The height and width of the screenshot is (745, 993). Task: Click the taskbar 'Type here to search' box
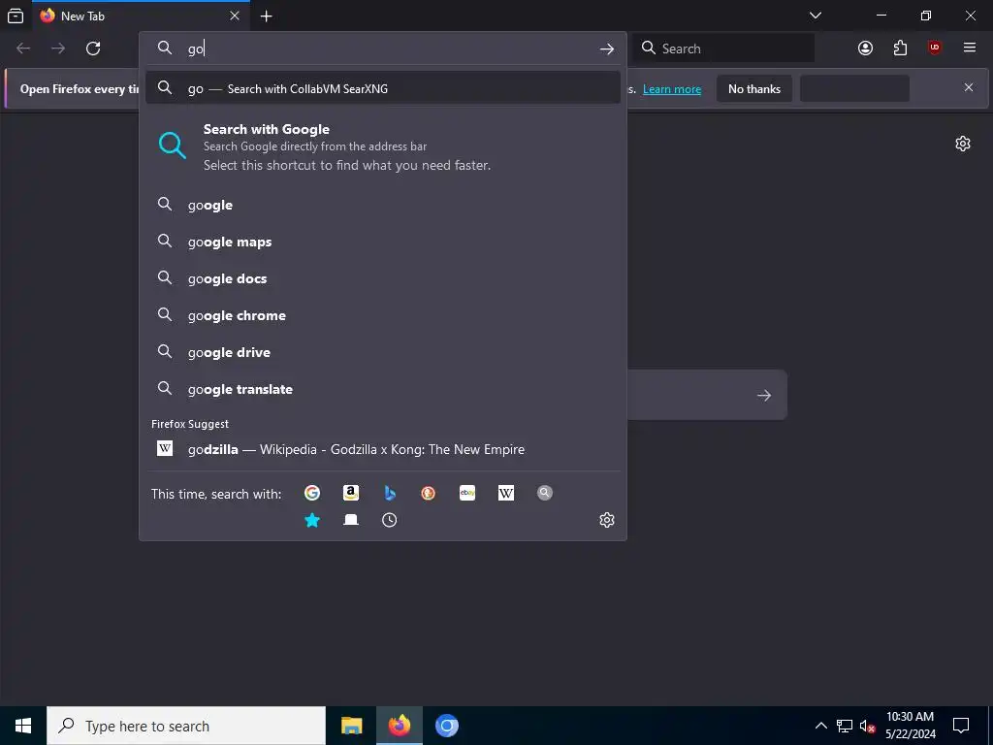click(186, 726)
